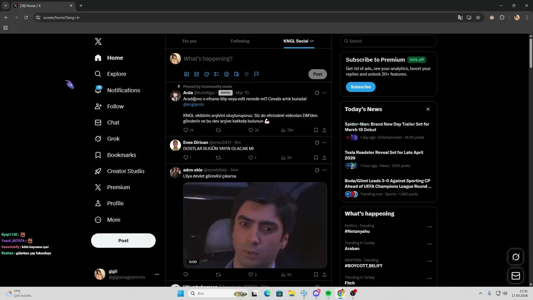Open the emoji picker in the composer

point(227,74)
